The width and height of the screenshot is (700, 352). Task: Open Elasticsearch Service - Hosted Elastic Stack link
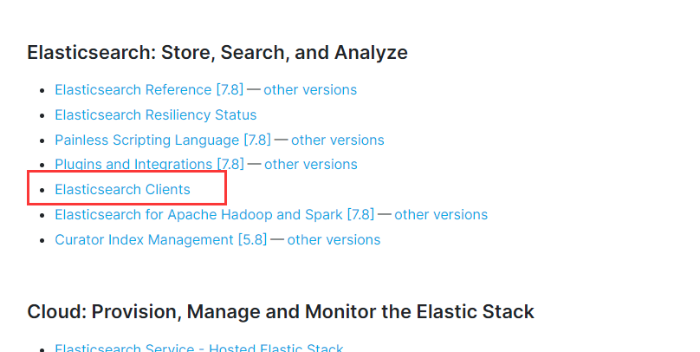[198, 348]
